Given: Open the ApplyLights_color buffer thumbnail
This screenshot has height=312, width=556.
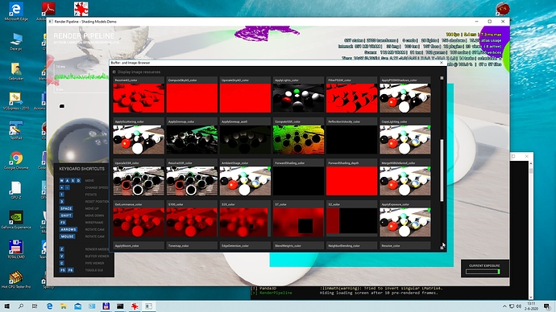Looking at the screenshot, I should tap(299, 98).
